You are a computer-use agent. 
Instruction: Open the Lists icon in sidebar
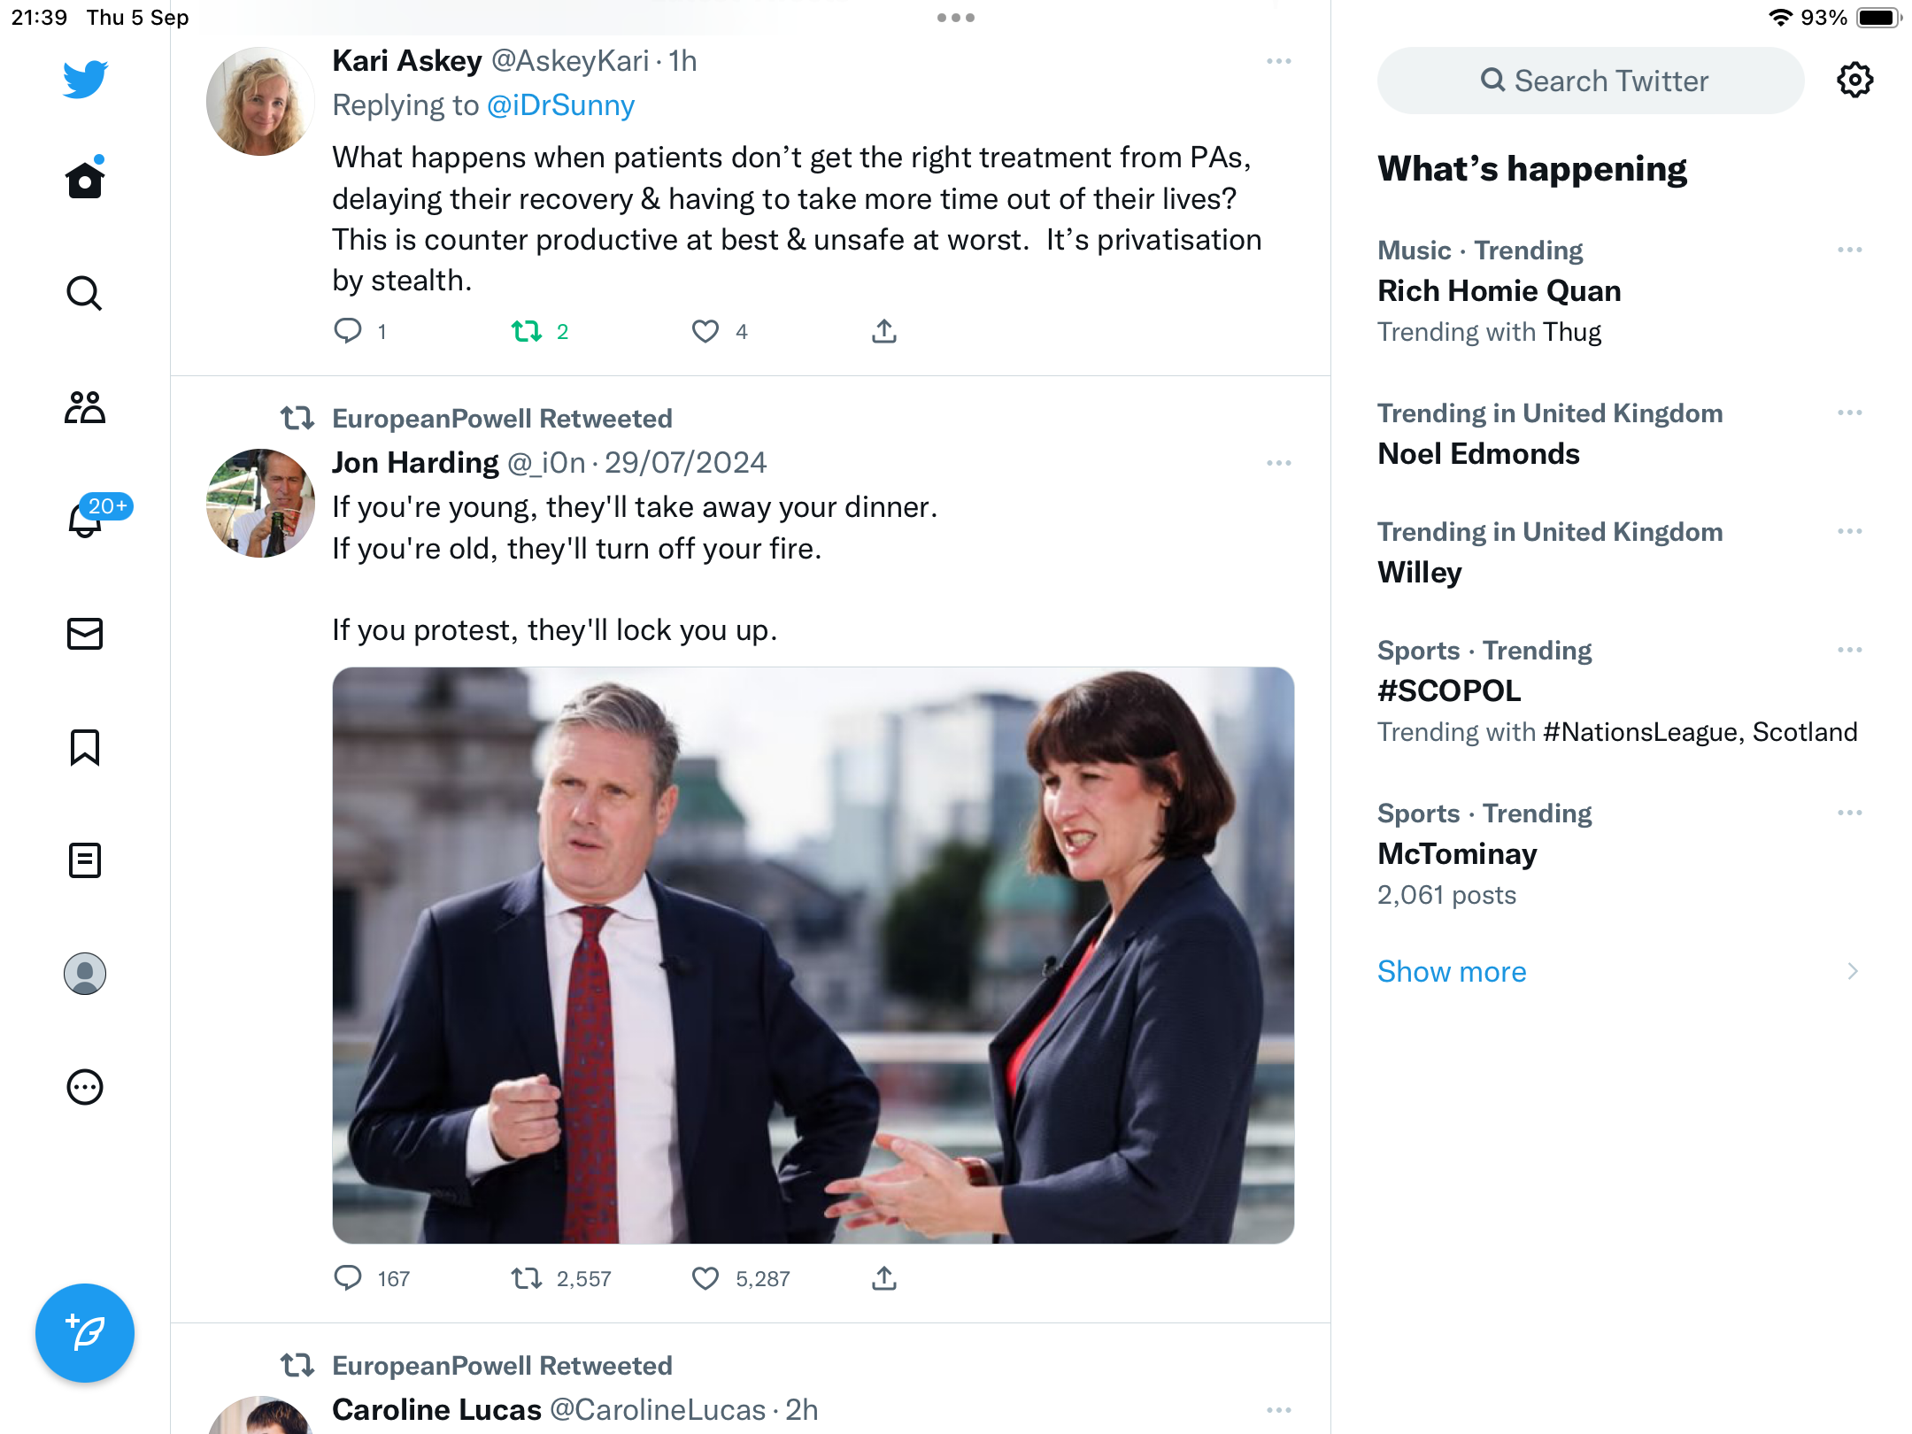85,860
